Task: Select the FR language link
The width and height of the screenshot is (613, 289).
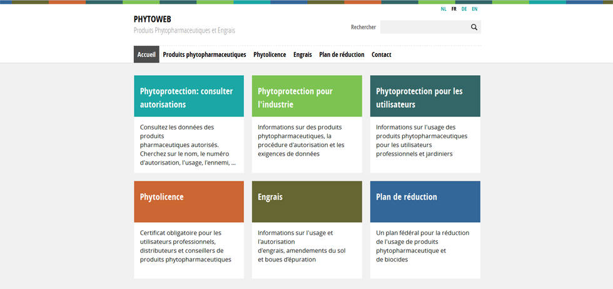Action: [454, 9]
